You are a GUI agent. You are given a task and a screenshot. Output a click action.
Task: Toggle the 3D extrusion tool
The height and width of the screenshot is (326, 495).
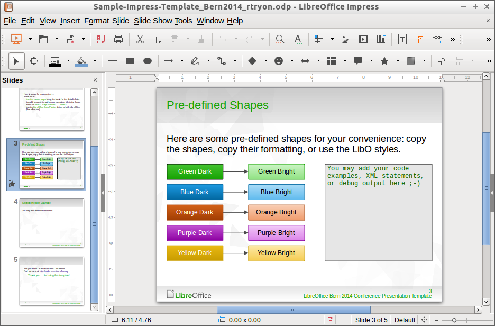[411, 61]
